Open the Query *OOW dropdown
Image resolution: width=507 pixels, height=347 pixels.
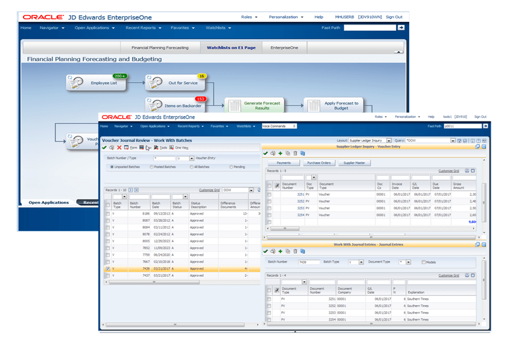point(453,141)
